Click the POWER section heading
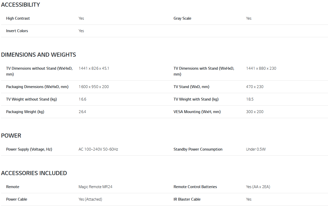Viewport: 328px width, 208px height. pos(11,136)
